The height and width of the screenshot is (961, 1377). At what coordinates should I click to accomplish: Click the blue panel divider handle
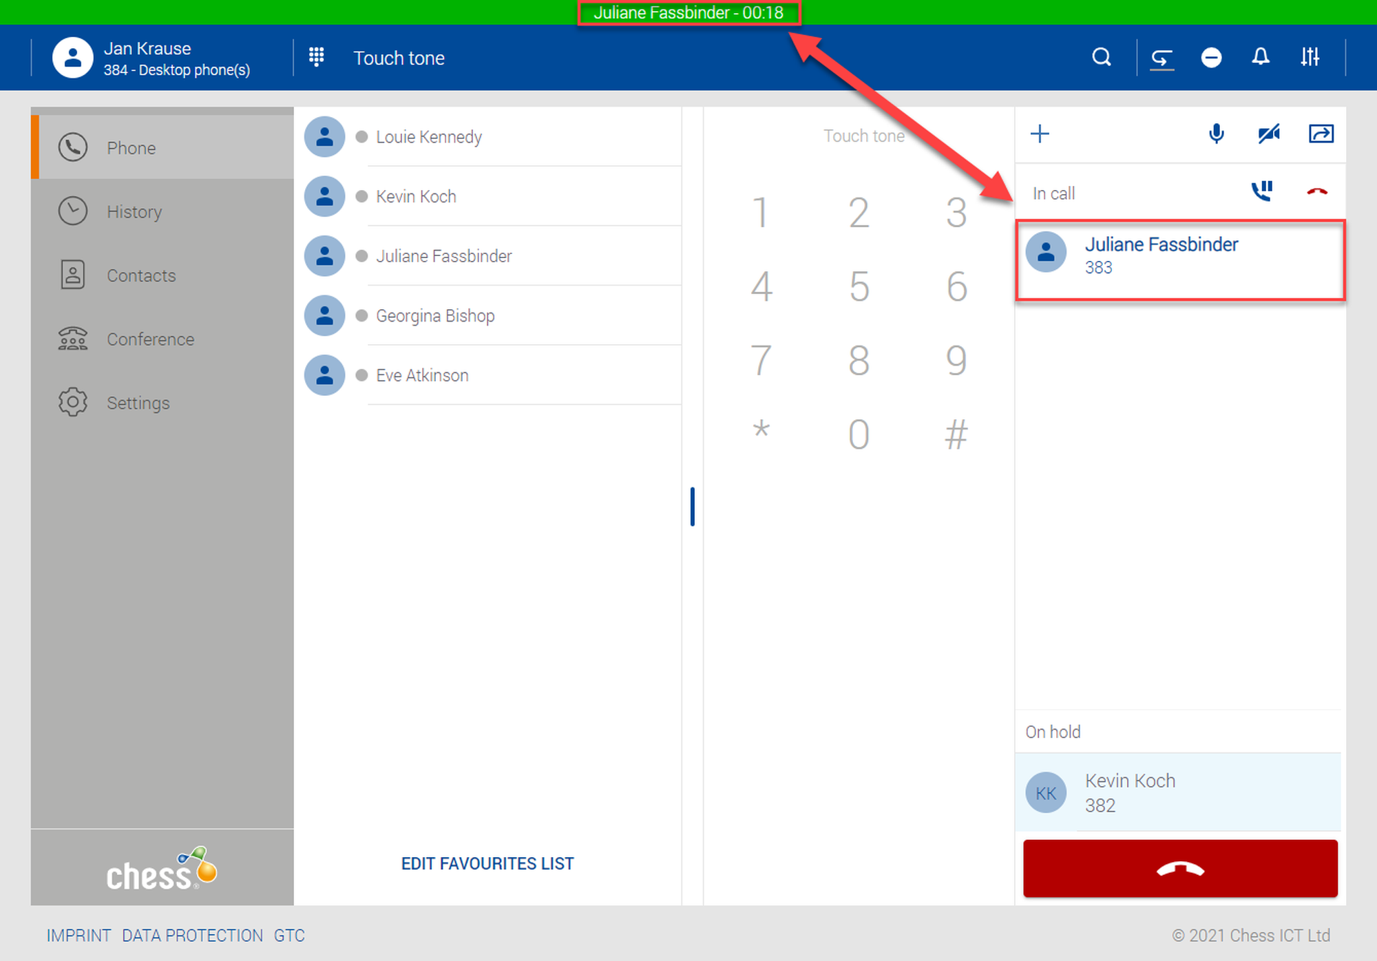point(692,507)
